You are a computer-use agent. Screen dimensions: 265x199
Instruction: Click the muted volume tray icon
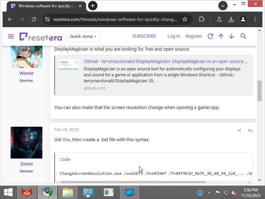click(234, 193)
